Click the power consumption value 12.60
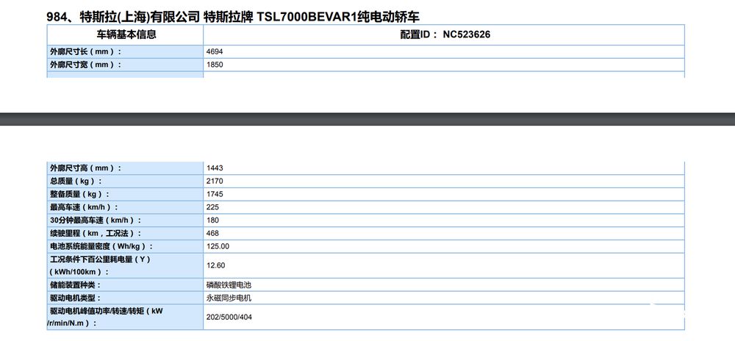Viewport: 735px width, 341px height. (x=216, y=265)
